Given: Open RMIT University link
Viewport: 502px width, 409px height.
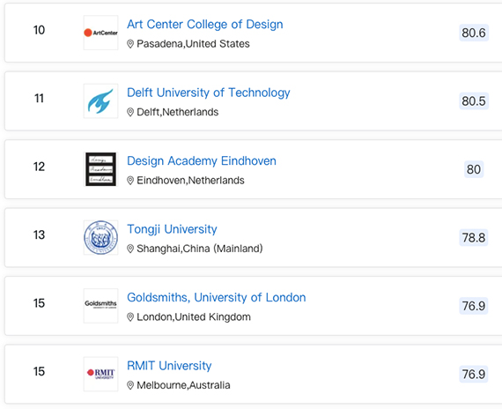Looking at the screenshot, I should (169, 366).
